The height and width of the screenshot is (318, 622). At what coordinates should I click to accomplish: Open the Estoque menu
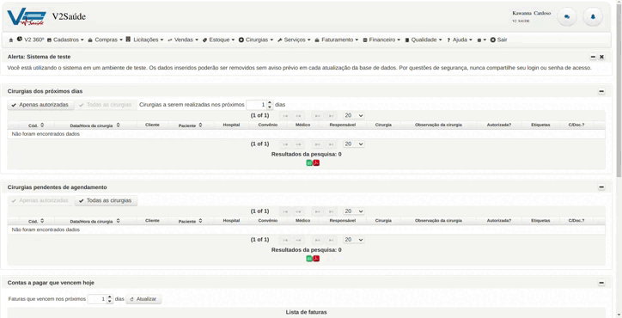tap(218, 40)
